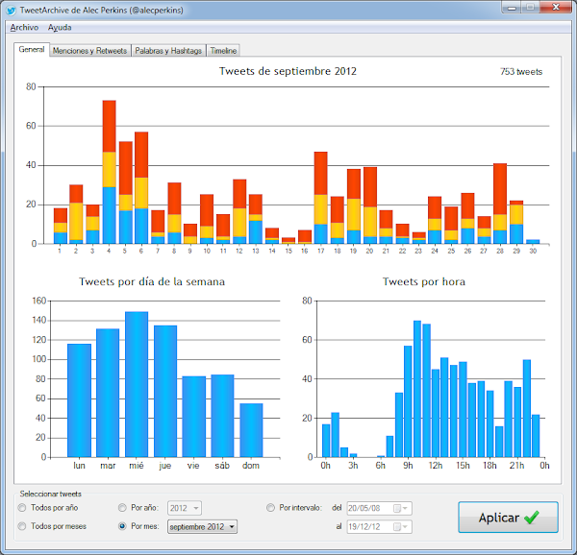The height and width of the screenshot is (555, 577).
Task: Expand the 2012 year dropdown
Action: pyautogui.click(x=185, y=508)
